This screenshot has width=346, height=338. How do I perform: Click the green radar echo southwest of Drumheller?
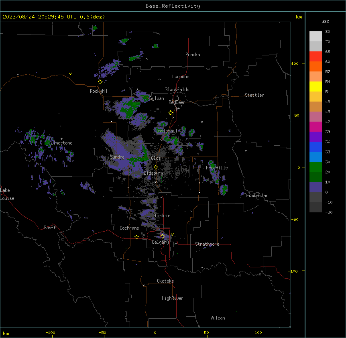224,190
